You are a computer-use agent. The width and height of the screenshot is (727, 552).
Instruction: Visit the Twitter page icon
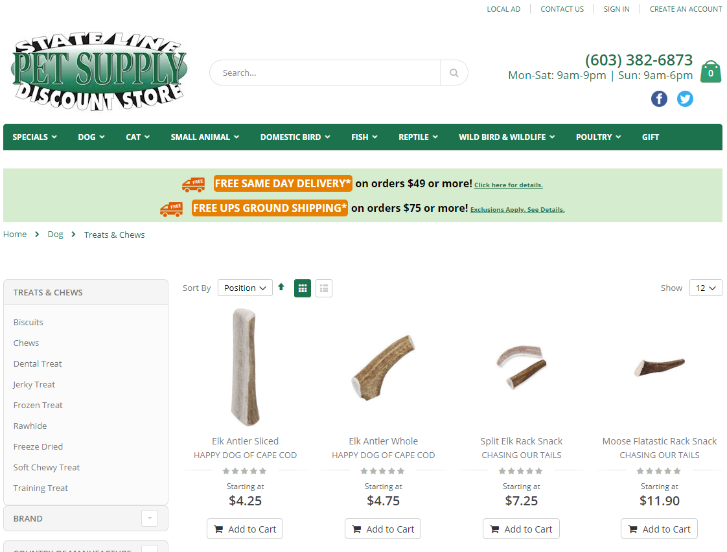click(x=685, y=98)
